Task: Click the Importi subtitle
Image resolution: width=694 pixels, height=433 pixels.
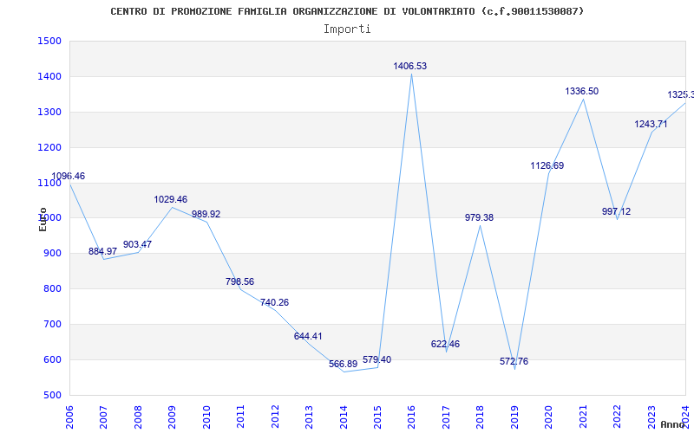Action: [x=347, y=29]
